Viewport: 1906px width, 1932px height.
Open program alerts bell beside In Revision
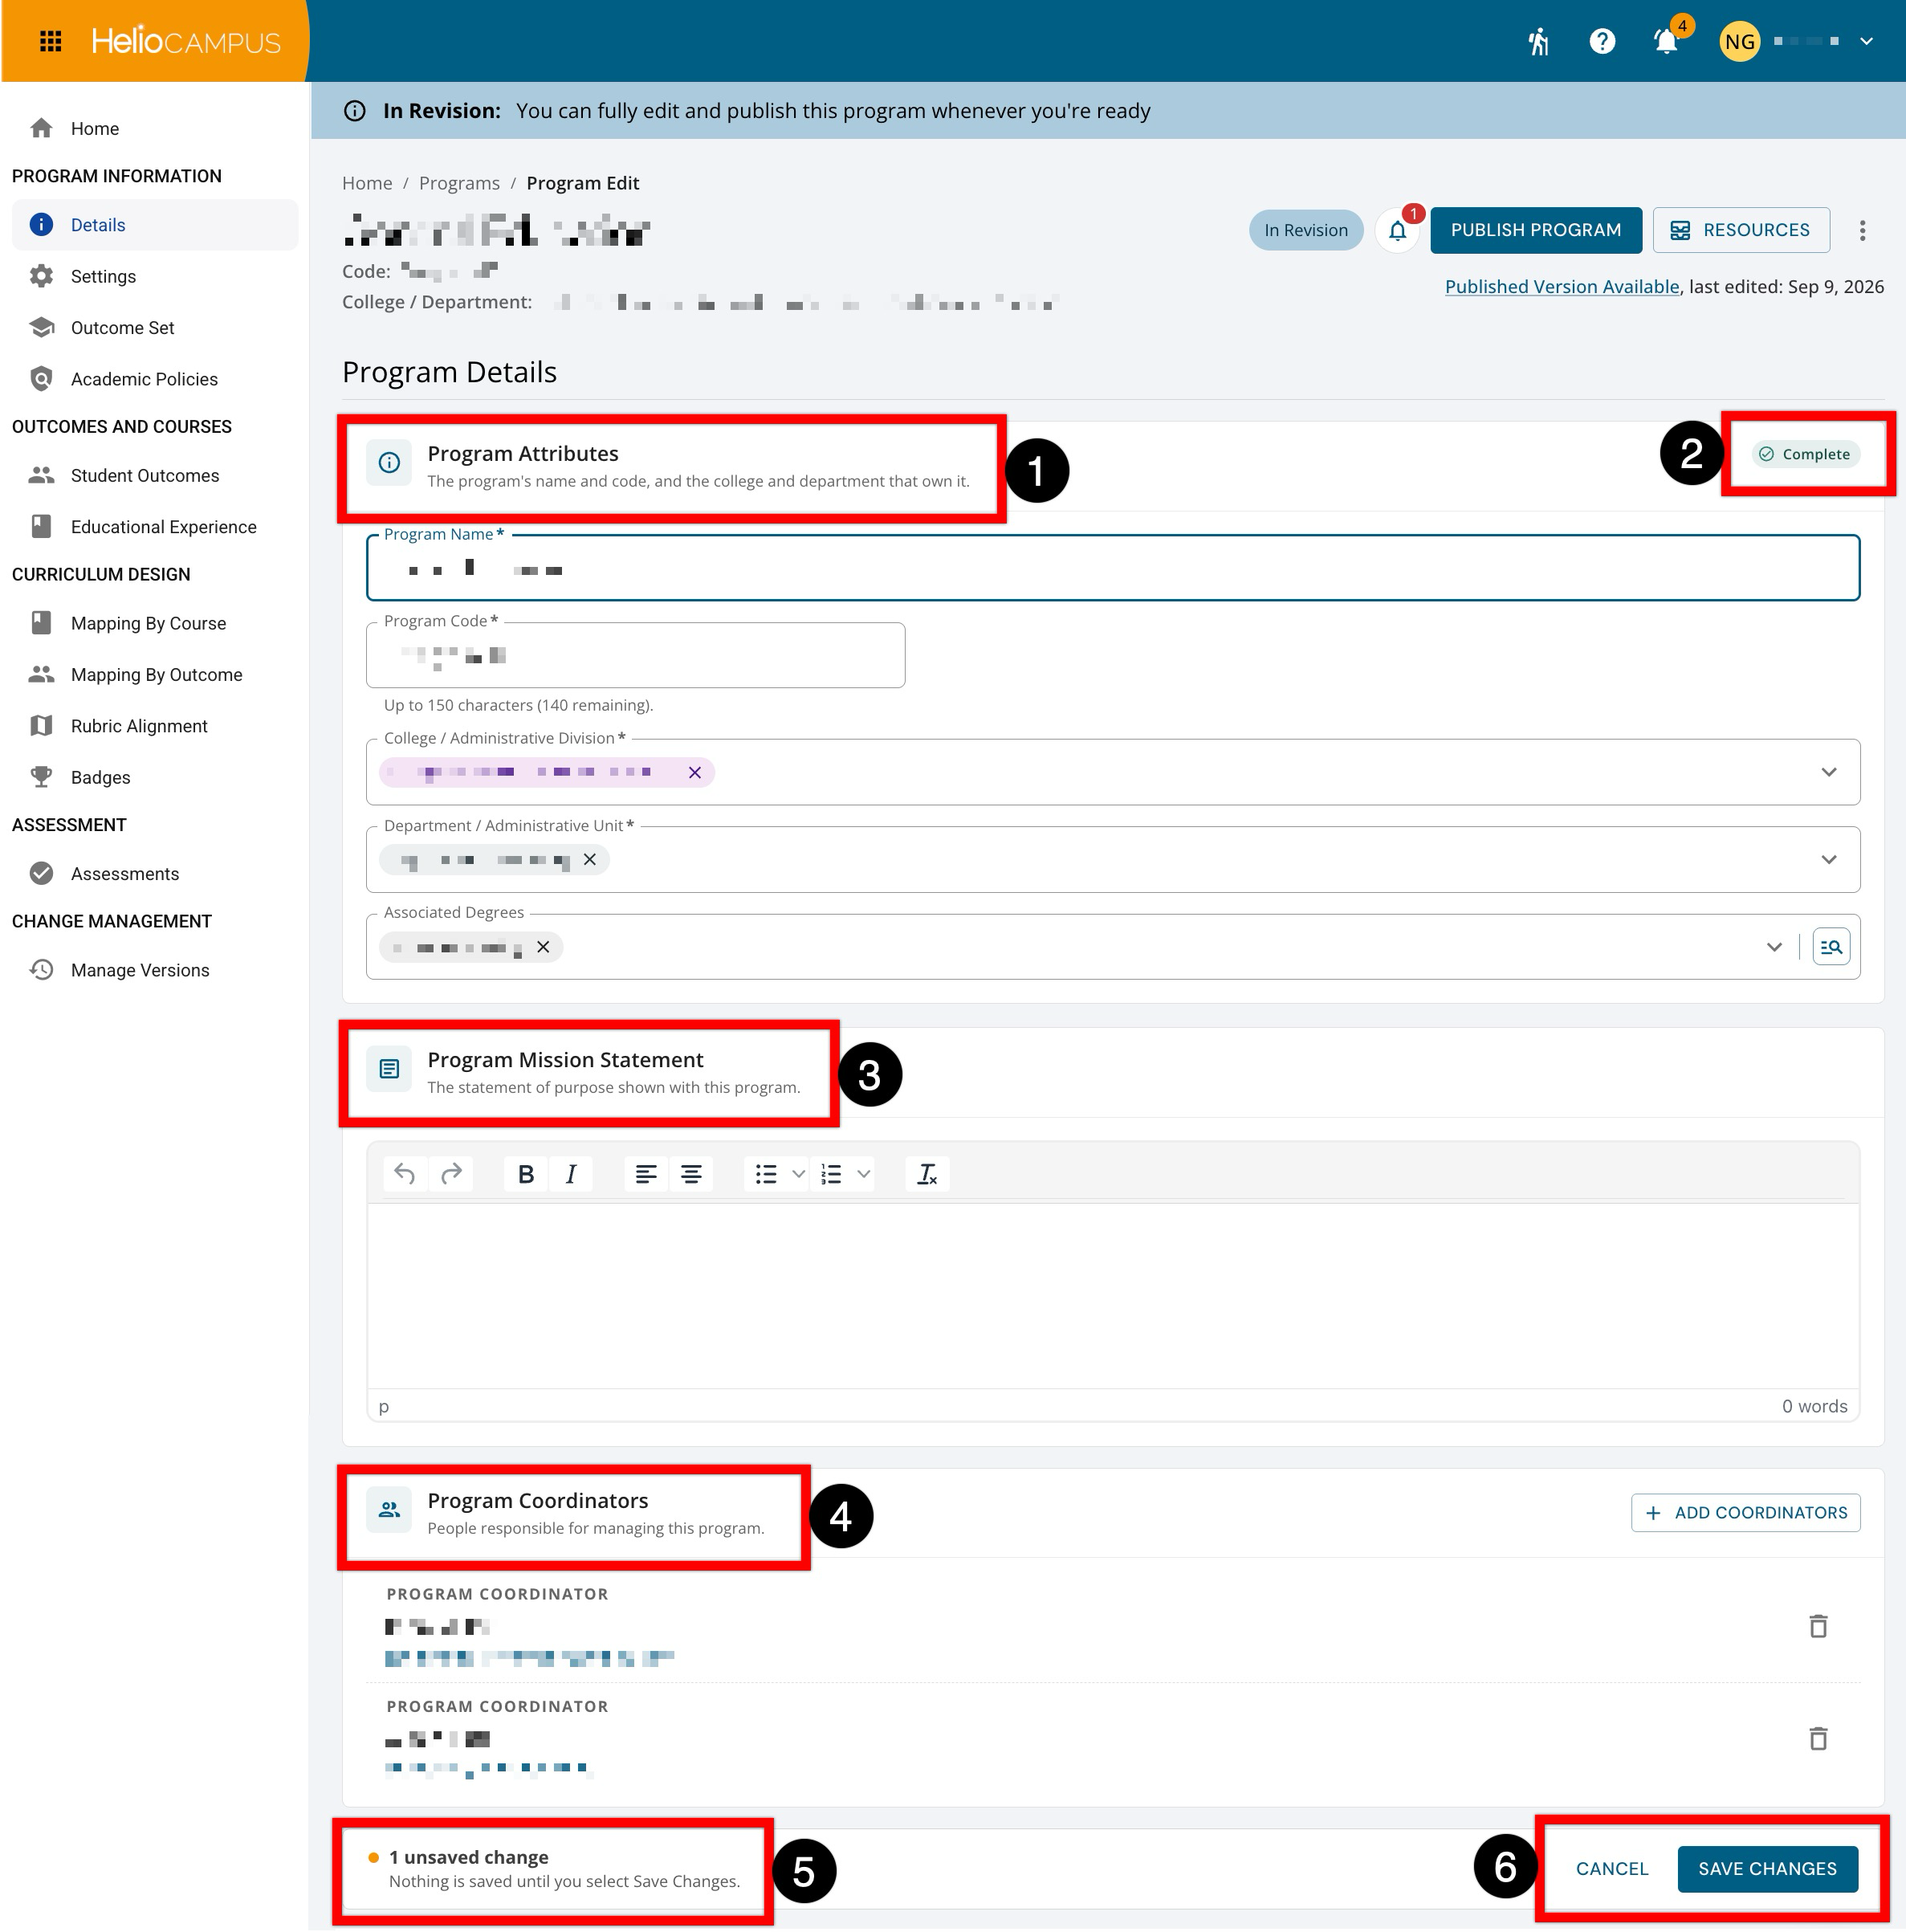(x=1397, y=231)
